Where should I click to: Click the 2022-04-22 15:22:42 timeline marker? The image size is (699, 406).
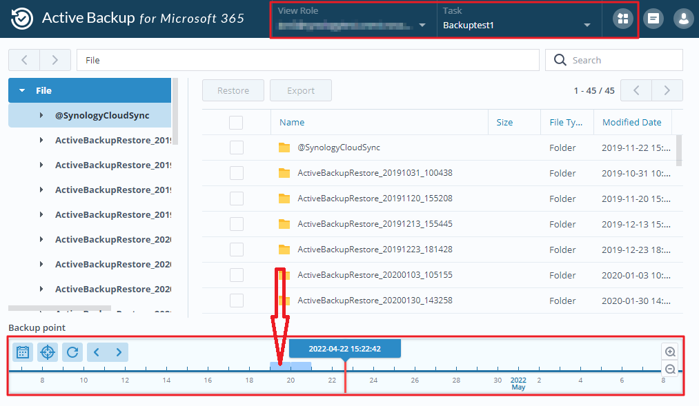[345, 349]
